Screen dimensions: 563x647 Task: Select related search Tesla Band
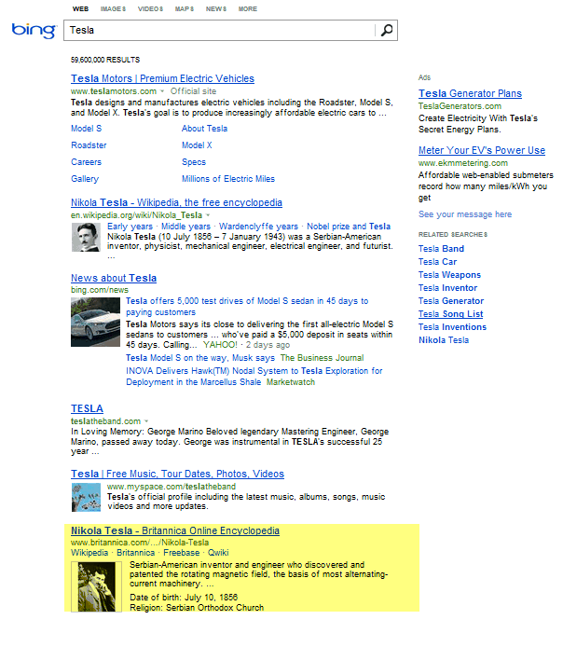click(441, 249)
